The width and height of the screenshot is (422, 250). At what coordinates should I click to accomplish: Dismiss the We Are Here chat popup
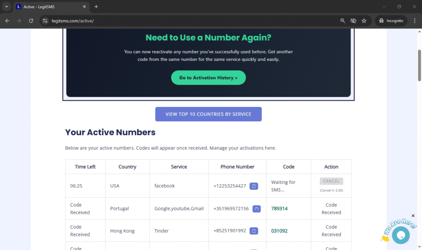click(413, 215)
